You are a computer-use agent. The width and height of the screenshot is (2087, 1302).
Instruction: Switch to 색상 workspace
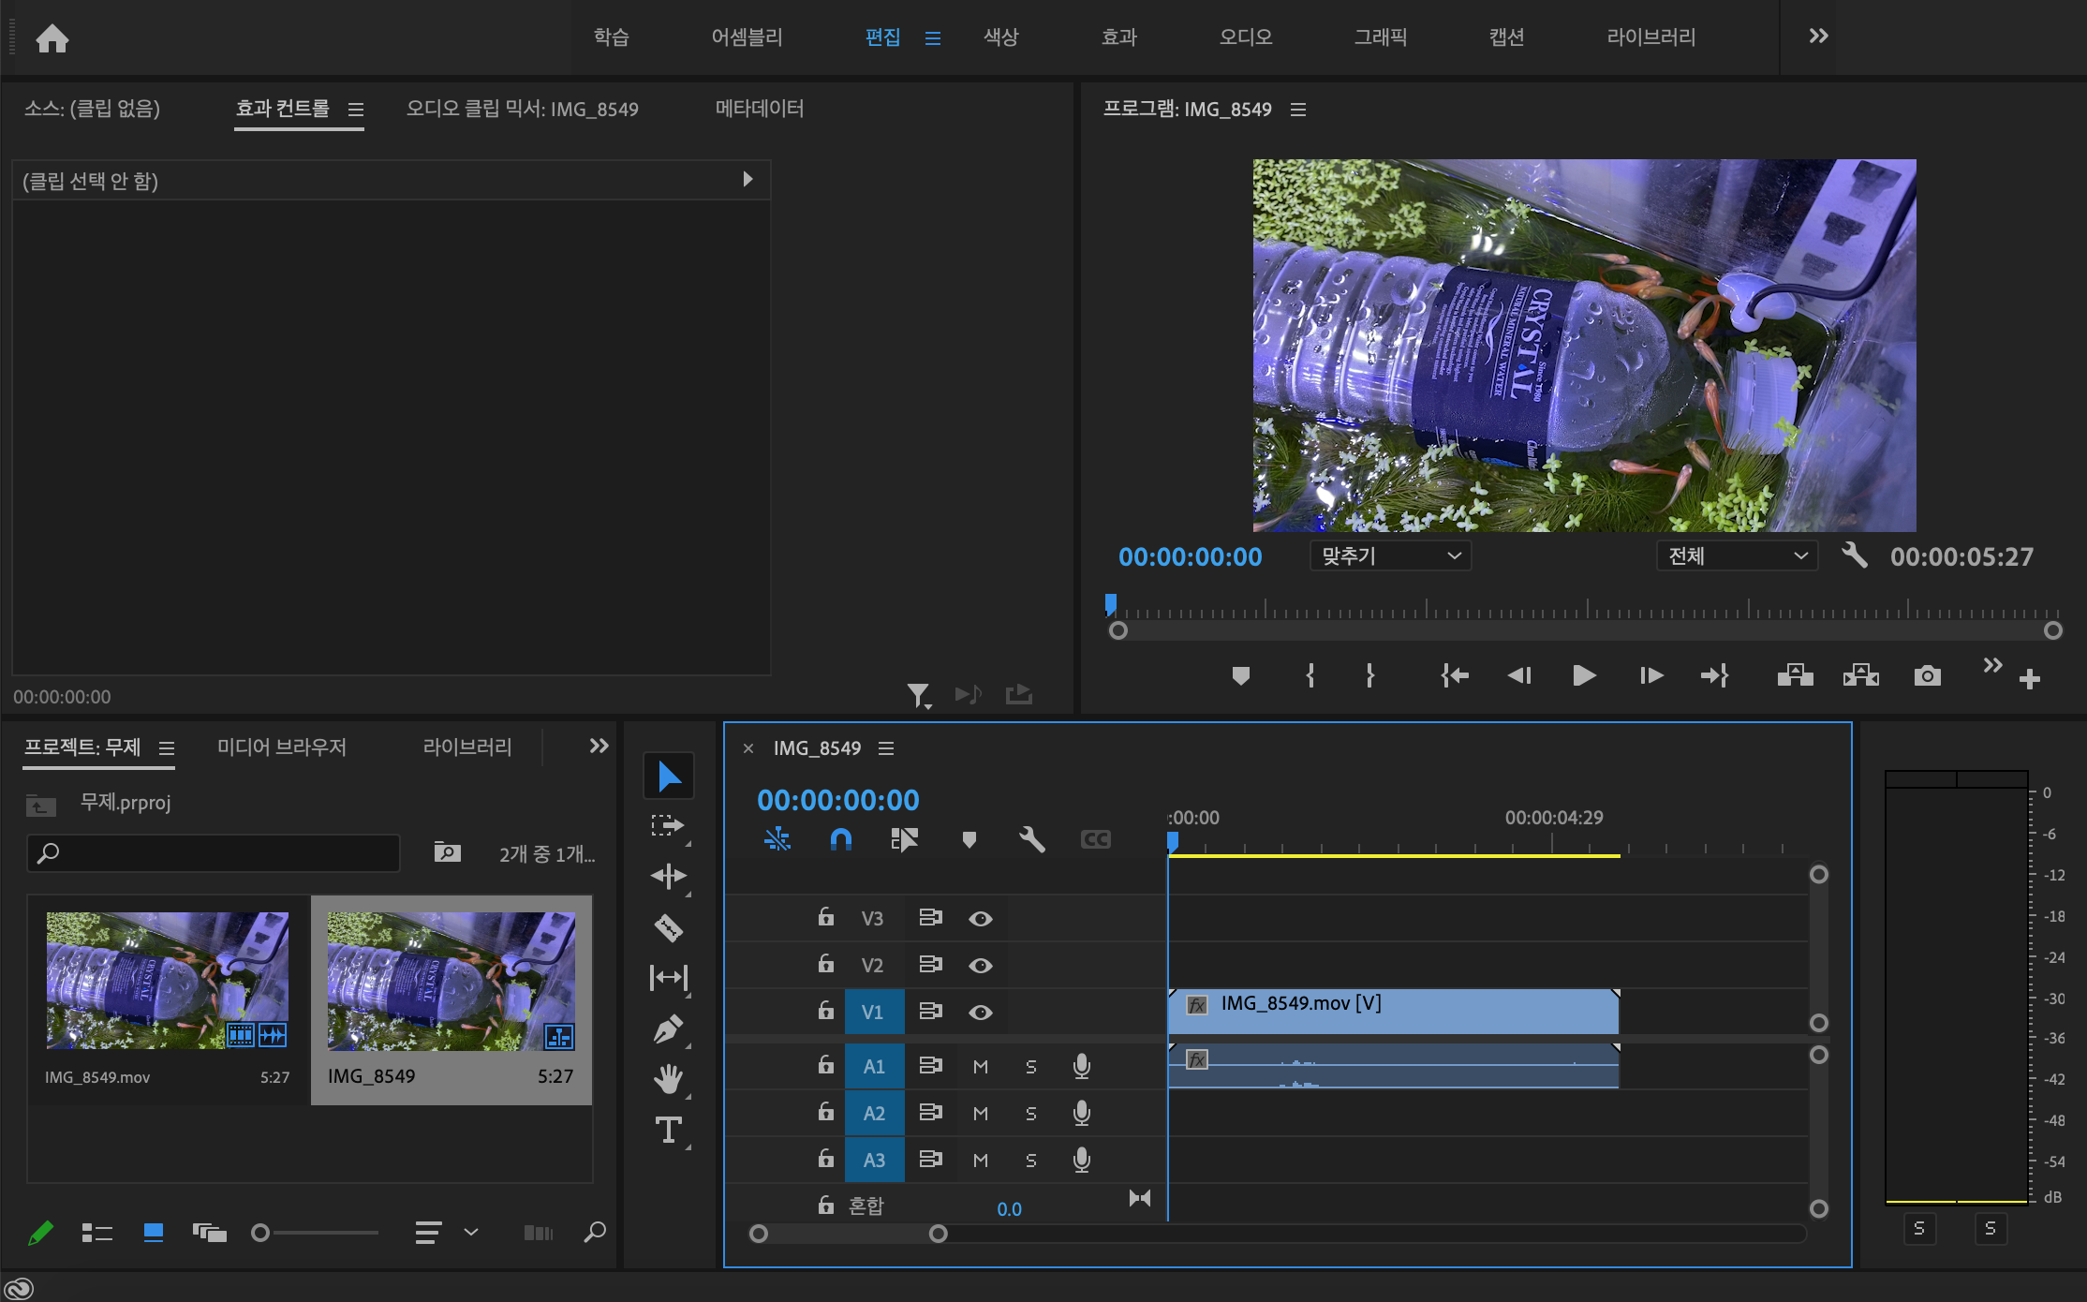1000,37
